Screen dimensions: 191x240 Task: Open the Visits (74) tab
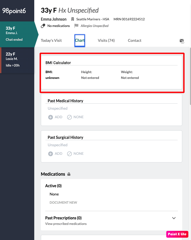click(x=106, y=40)
